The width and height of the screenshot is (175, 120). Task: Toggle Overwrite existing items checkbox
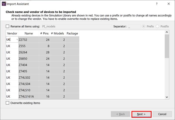coord(7,103)
